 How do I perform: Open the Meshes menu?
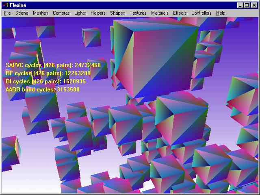pyautogui.click(x=41, y=13)
